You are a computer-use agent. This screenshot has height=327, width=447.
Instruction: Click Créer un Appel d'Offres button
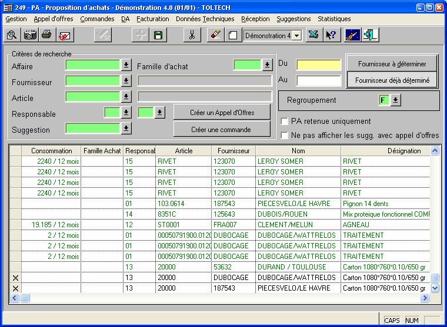(x=222, y=112)
